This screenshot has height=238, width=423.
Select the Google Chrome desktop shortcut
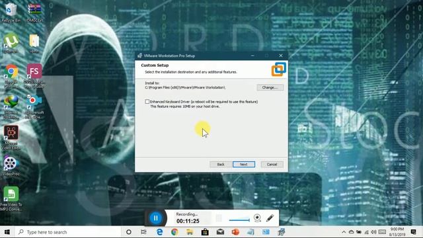click(11, 76)
